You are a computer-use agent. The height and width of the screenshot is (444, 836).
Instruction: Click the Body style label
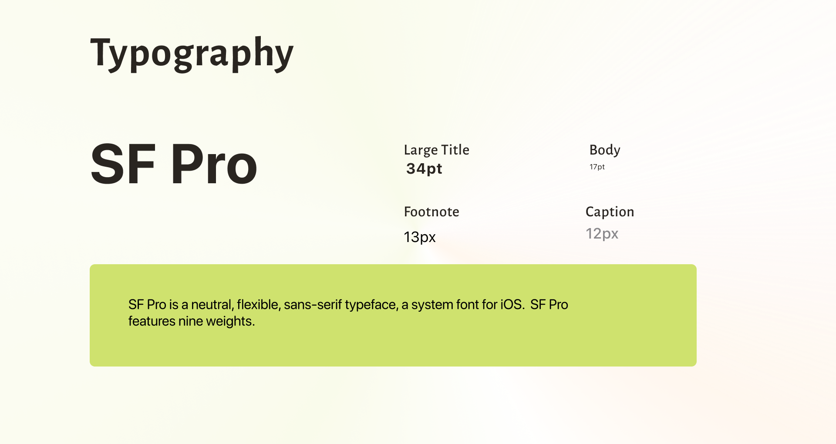[604, 150]
